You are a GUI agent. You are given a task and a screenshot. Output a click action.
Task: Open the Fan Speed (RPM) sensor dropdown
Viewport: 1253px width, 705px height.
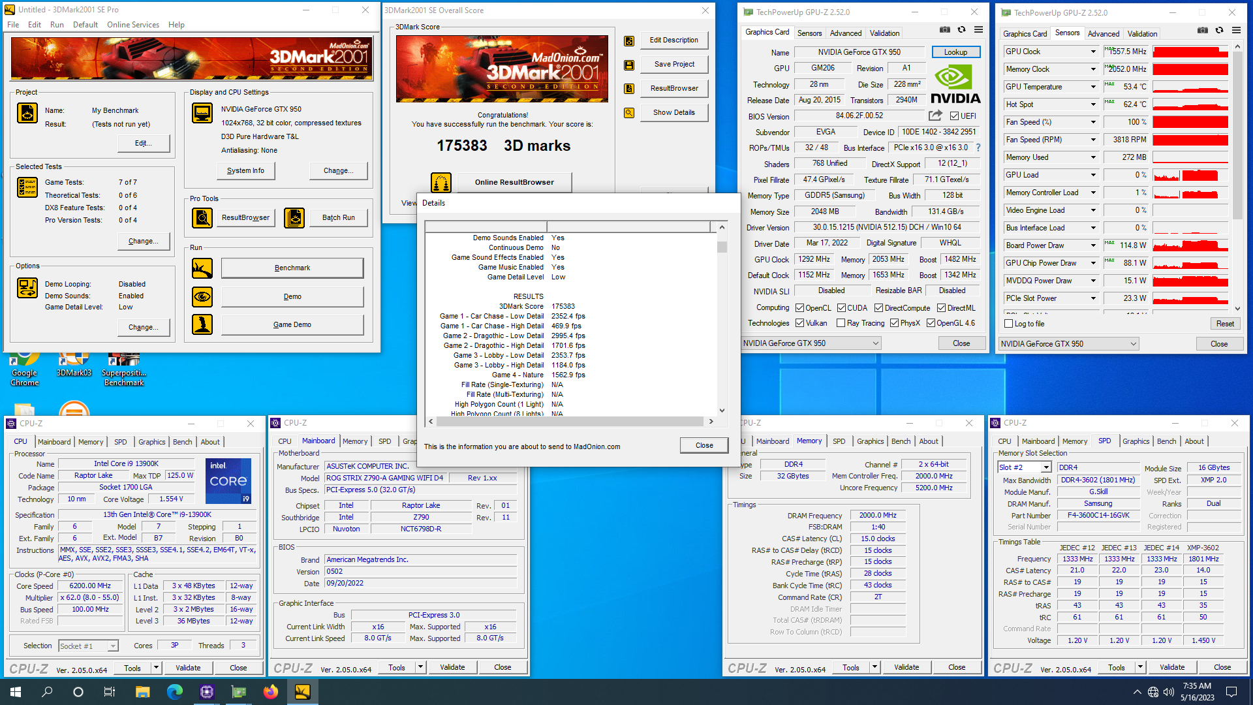point(1093,140)
